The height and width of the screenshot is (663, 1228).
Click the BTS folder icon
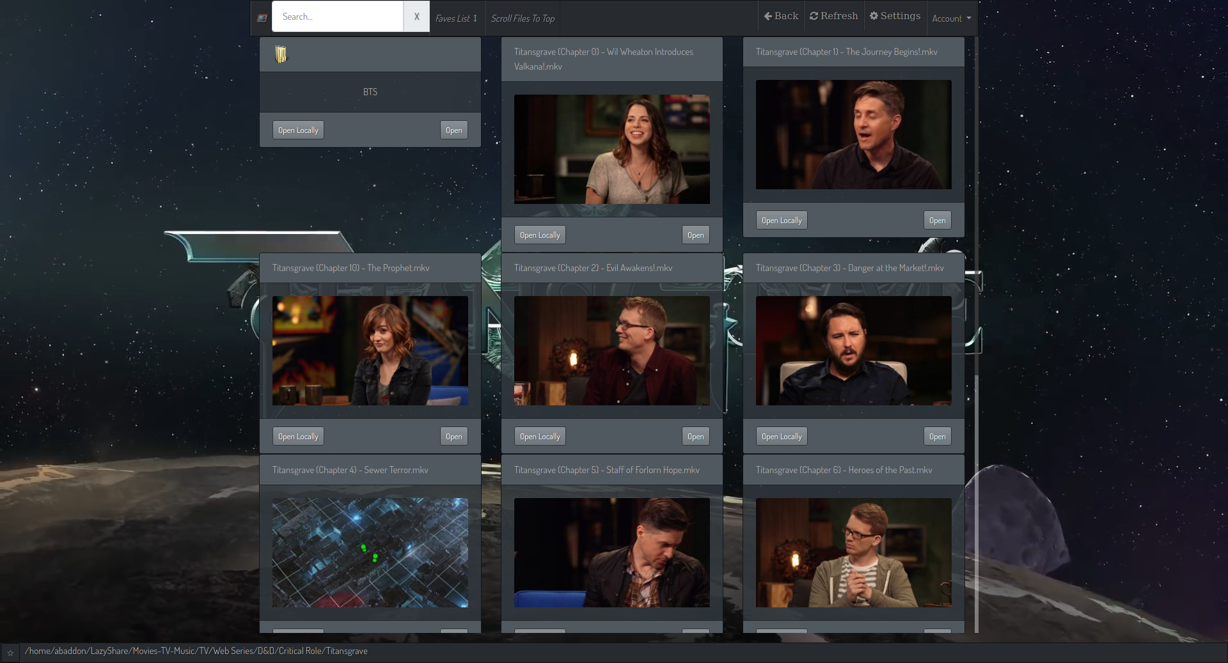pyautogui.click(x=281, y=54)
